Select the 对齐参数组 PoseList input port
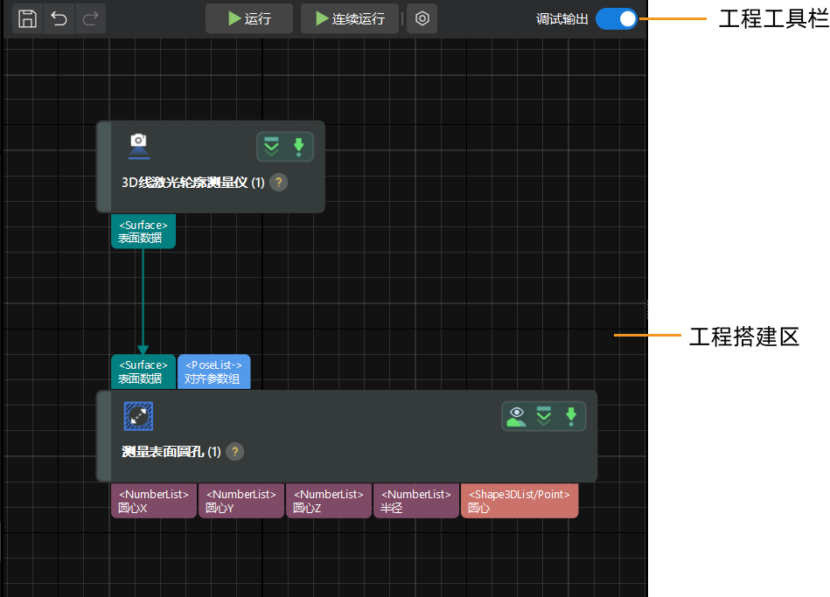This screenshot has height=597, width=830. click(x=213, y=371)
